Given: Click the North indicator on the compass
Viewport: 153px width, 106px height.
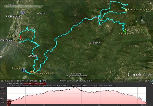Looking at the screenshot, I should coord(151,3).
